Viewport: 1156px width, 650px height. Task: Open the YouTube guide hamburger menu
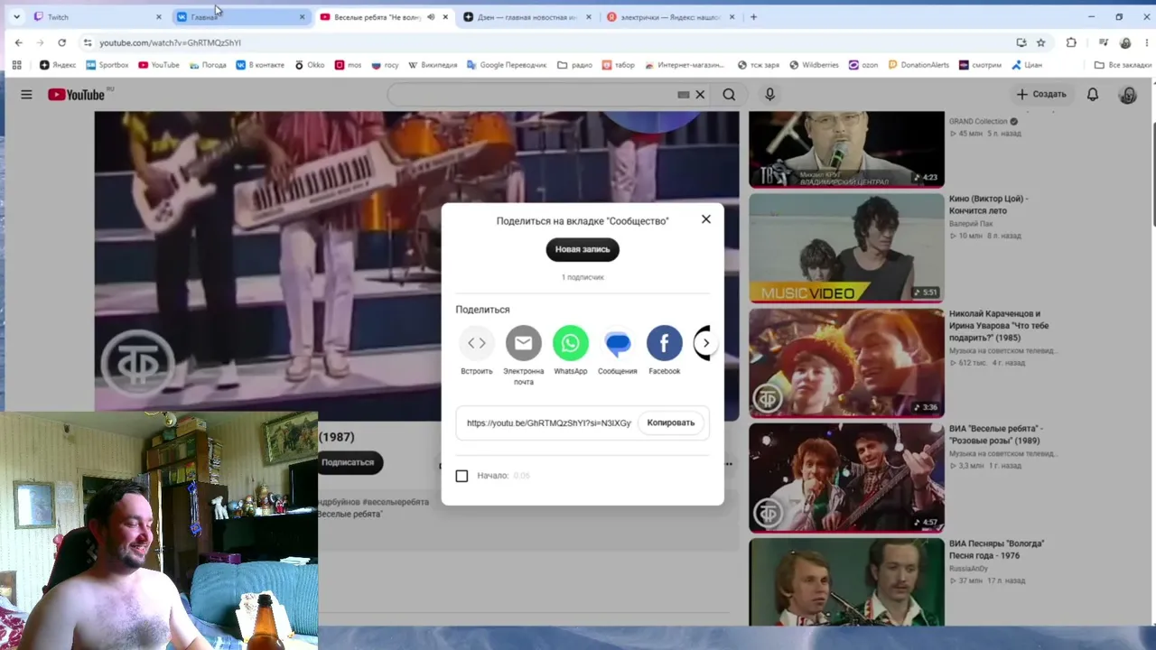pyautogui.click(x=26, y=95)
